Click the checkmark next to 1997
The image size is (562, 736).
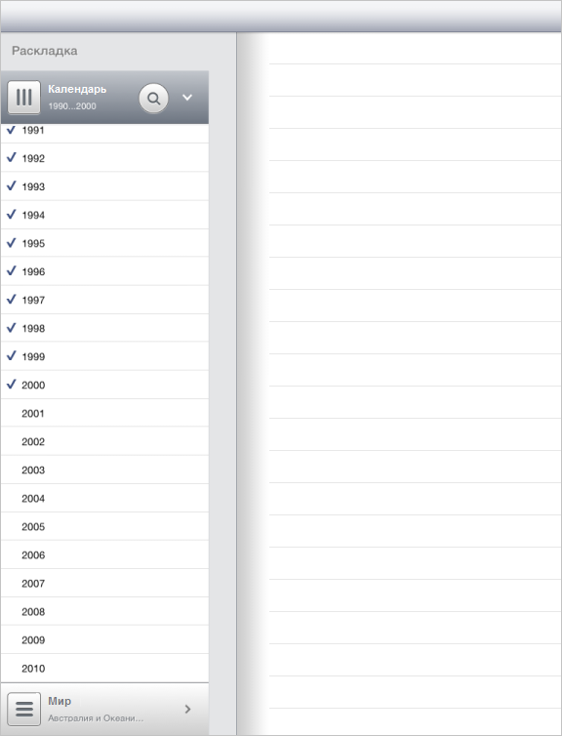pos(12,299)
